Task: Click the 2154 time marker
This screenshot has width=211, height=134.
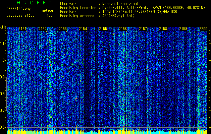Action: pos(83,29)
